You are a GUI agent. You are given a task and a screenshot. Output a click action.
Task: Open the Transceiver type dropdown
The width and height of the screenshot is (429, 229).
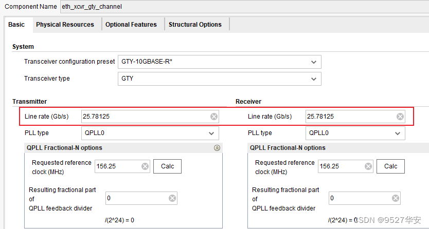314,79
